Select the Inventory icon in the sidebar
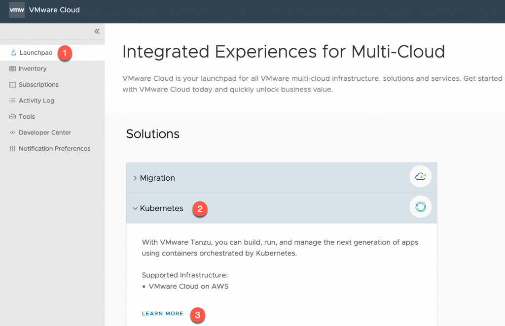Image resolution: width=505 pixels, height=326 pixels. [x=12, y=68]
